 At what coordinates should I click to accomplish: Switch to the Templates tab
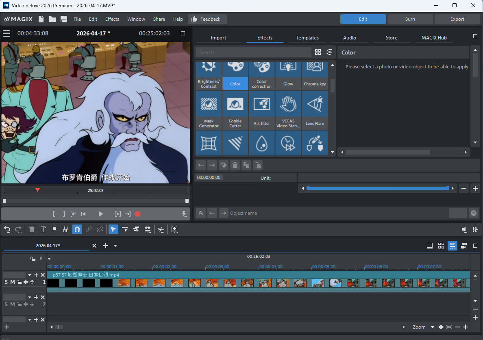click(x=307, y=37)
